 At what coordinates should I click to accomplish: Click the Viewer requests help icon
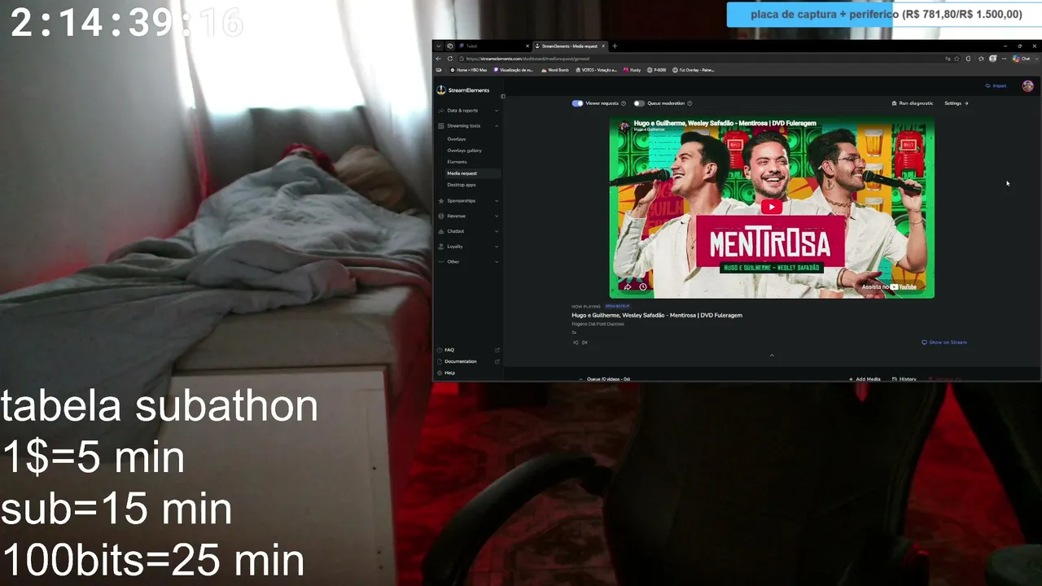pos(624,103)
